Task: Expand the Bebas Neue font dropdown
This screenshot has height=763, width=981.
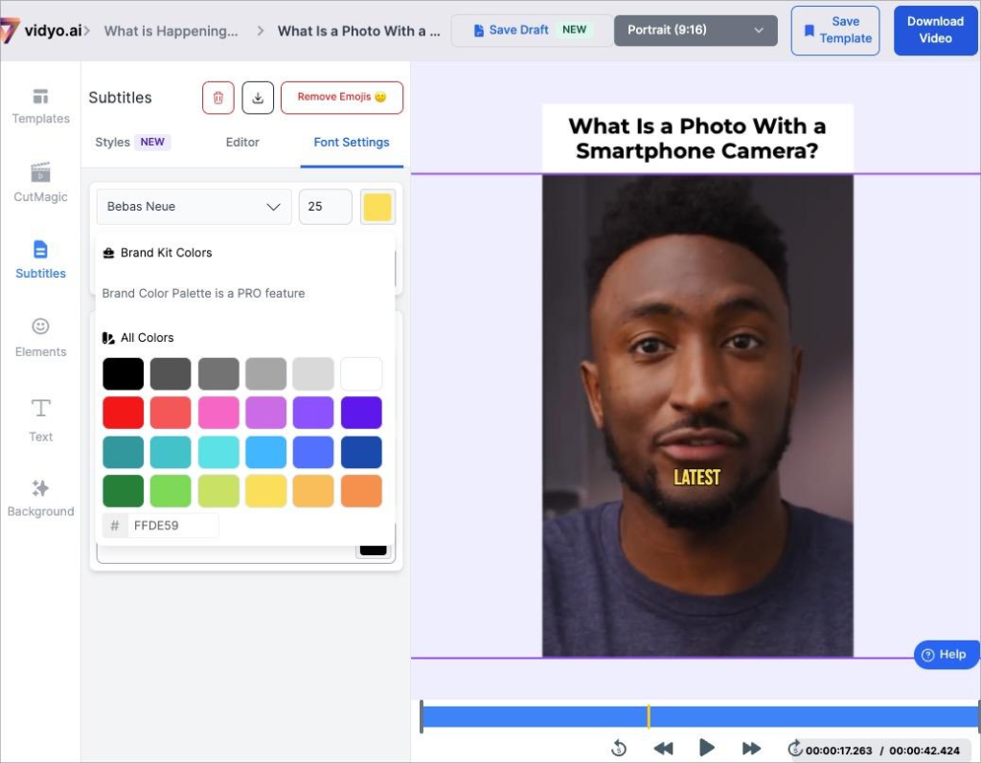Action: [x=194, y=207]
